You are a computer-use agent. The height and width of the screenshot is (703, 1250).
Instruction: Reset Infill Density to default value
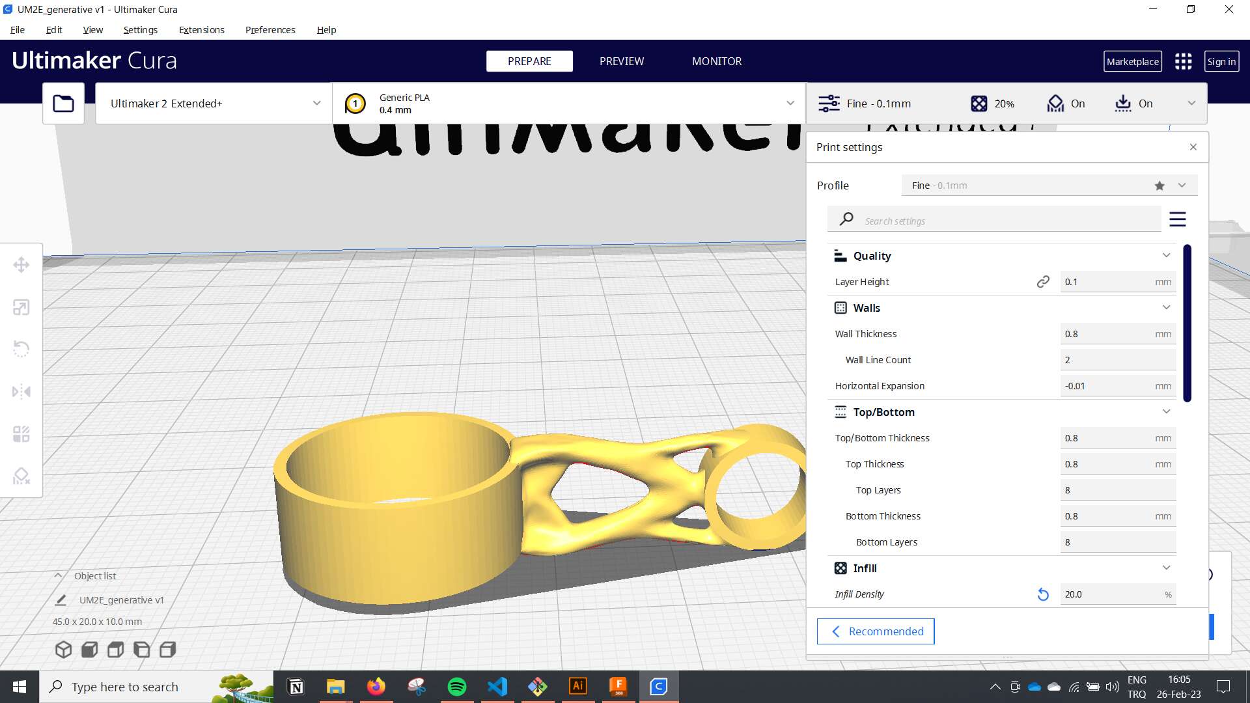tap(1043, 594)
